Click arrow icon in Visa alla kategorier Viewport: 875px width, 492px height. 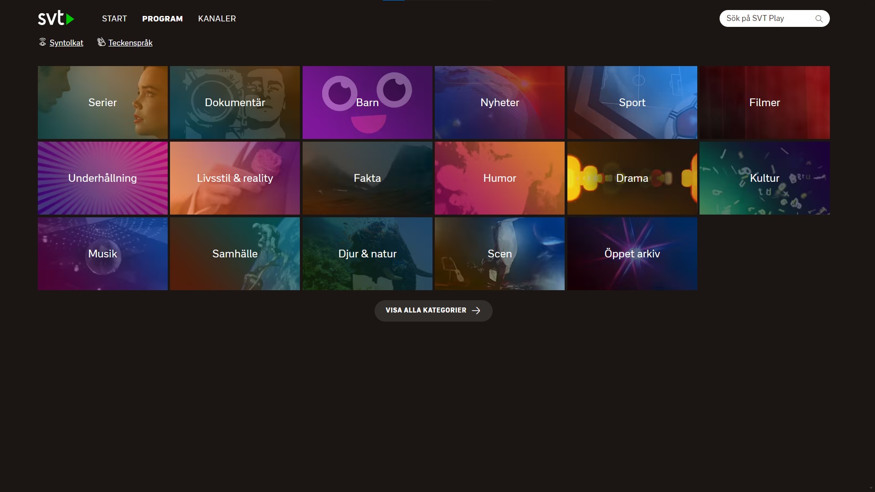point(476,310)
